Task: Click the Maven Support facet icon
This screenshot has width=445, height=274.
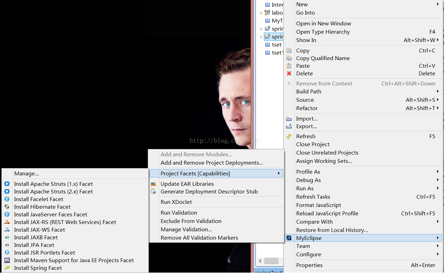Action: pos(7,260)
